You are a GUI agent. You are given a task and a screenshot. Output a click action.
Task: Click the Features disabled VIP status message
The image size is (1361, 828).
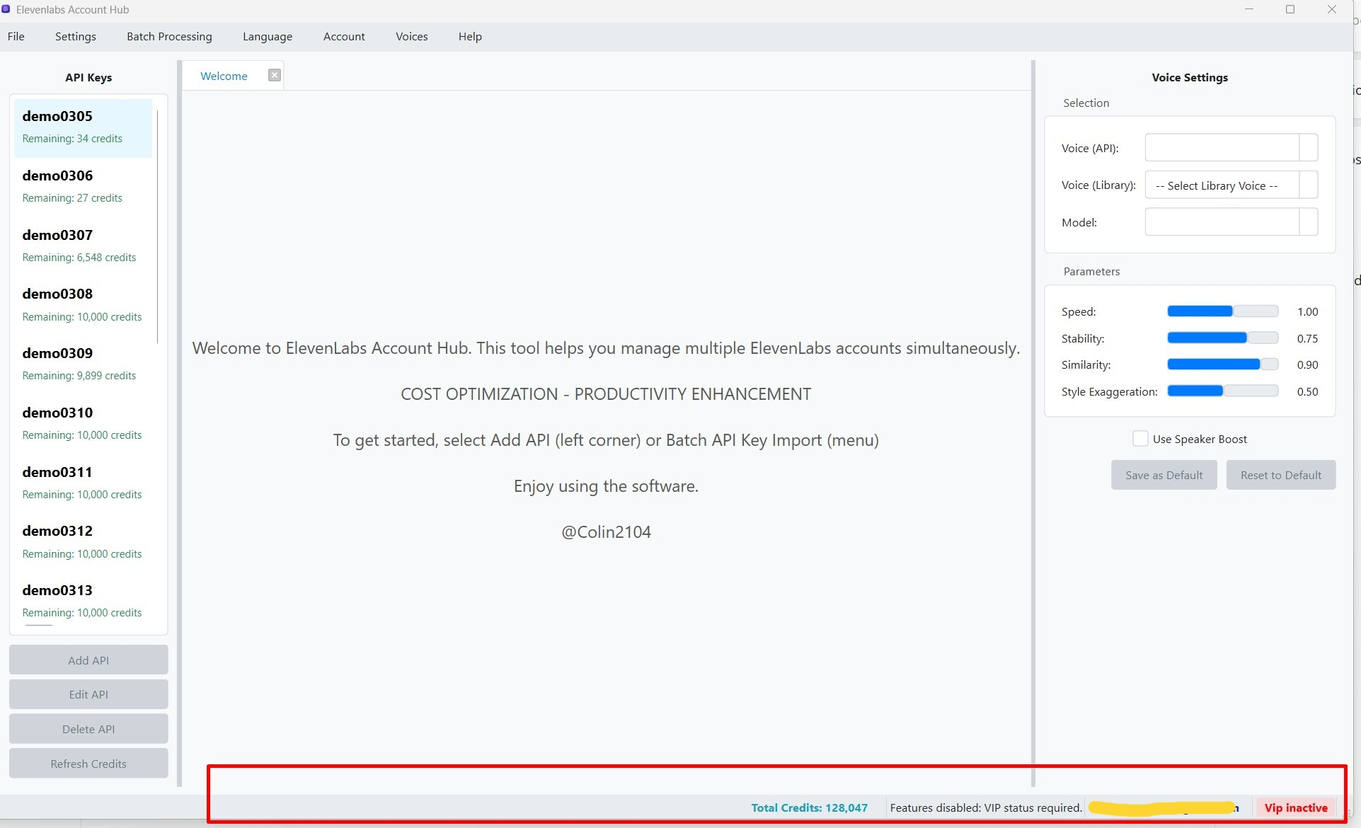tap(985, 807)
